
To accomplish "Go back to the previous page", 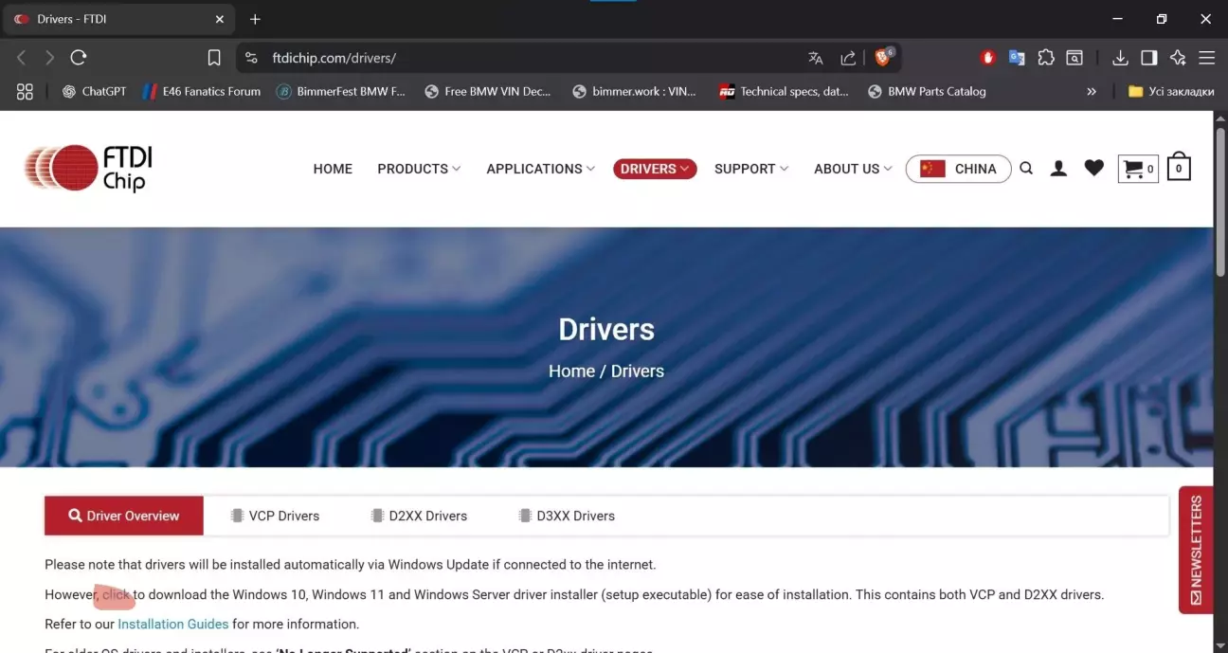I will [22, 58].
